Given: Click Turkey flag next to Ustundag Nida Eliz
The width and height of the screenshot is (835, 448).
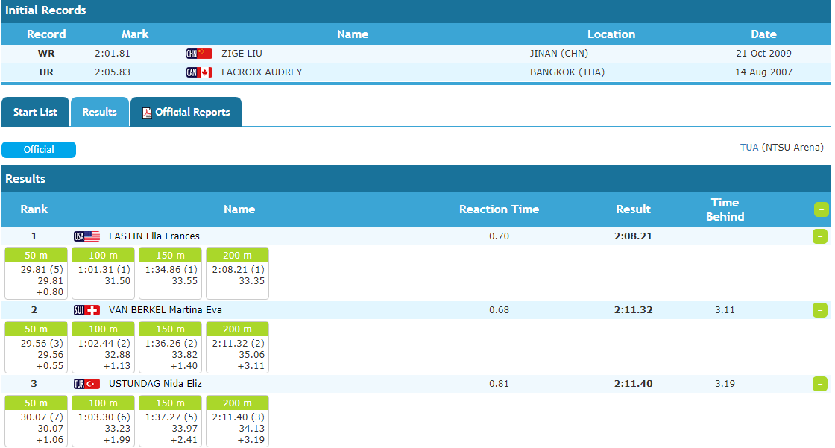Looking at the screenshot, I should coord(86,384).
